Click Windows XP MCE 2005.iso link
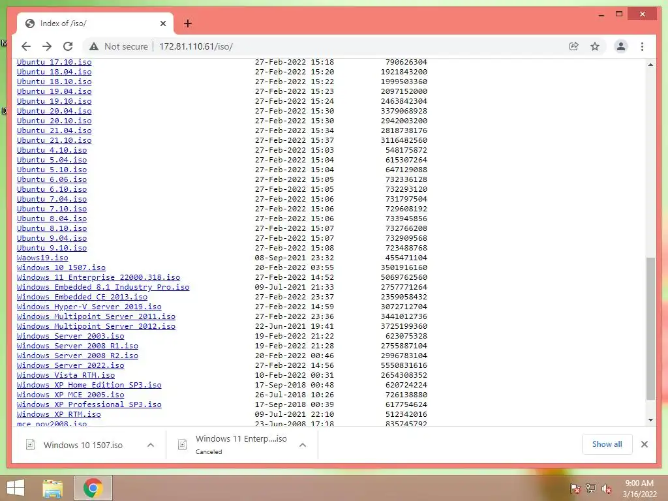 point(70,395)
